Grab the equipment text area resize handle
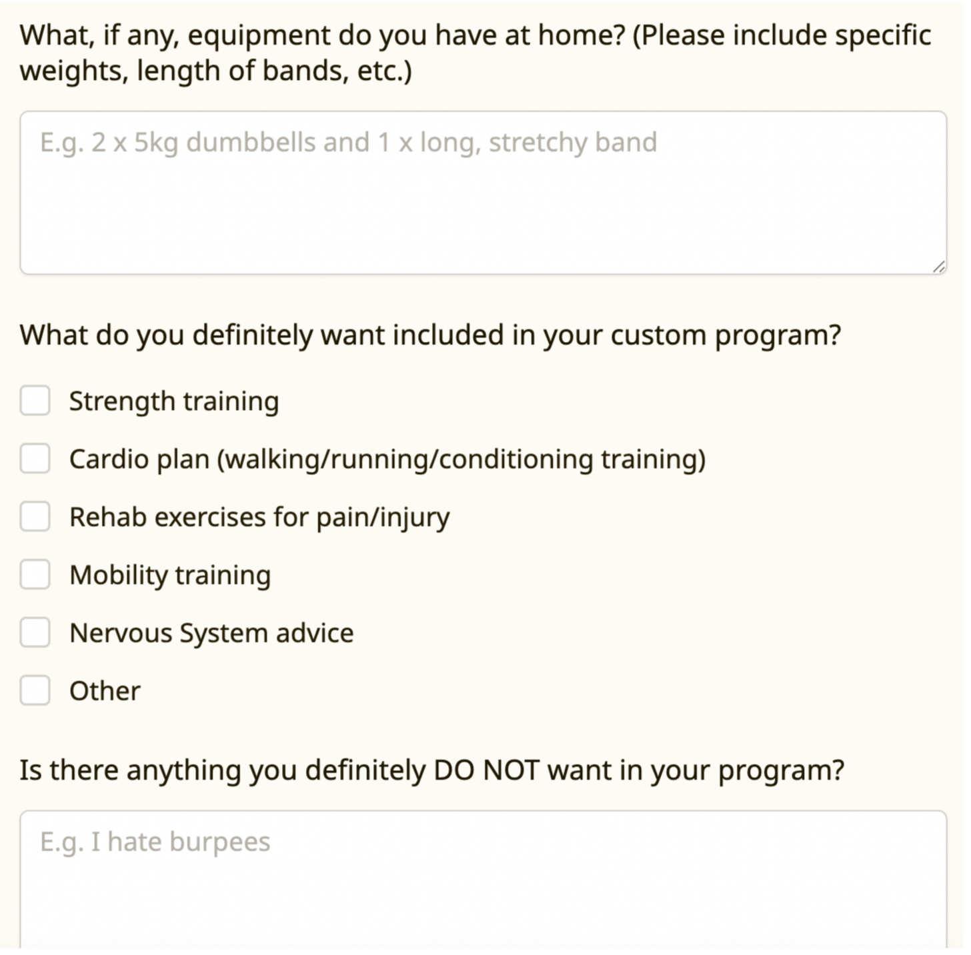The image size is (971, 955). point(938,266)
